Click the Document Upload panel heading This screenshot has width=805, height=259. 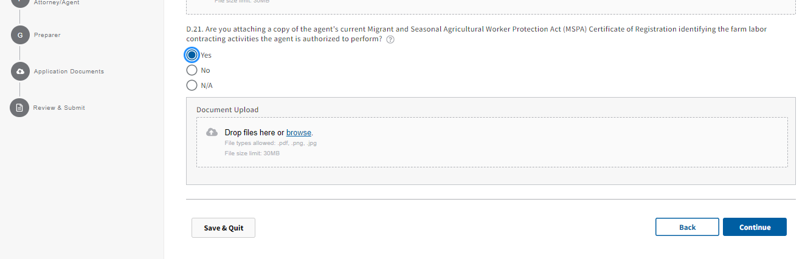tap(227, 110)
